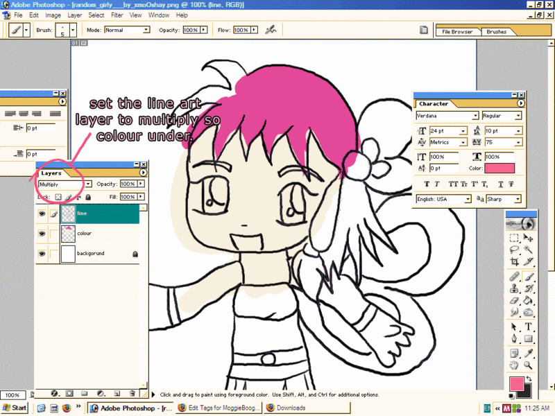Viewport: 555px width, 416px height.
Task: Open the 24 pt font size dropdown
Action: [463, 131]
